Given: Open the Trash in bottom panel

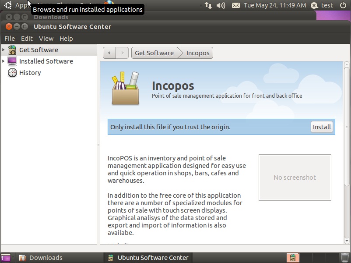Looking at the screenshot, I should [345, 258].
